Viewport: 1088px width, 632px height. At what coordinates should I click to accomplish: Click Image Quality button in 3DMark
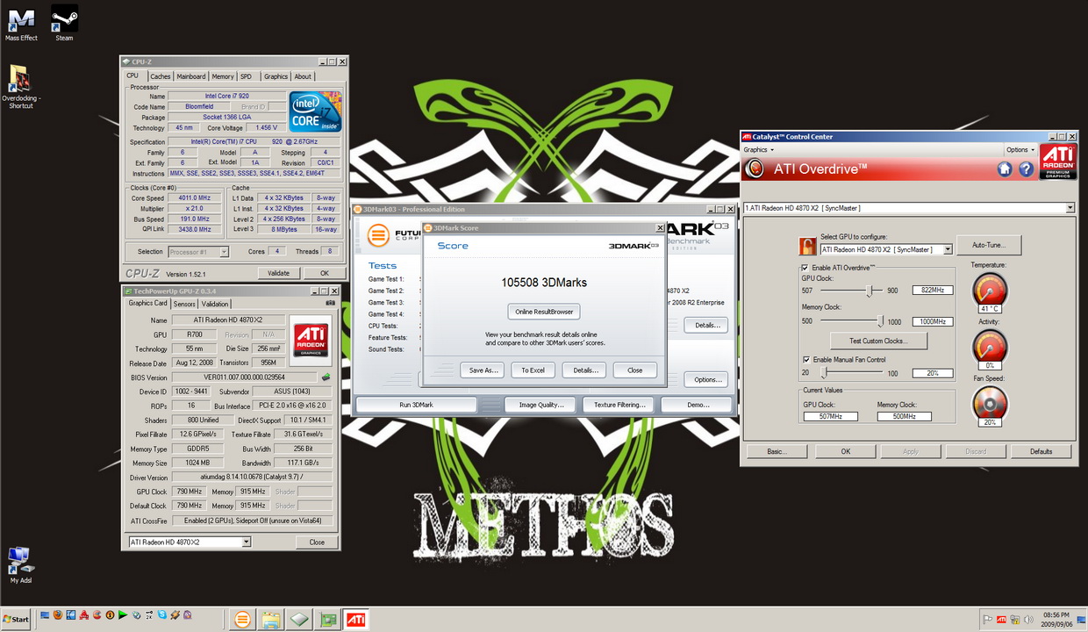coord(540,405)
